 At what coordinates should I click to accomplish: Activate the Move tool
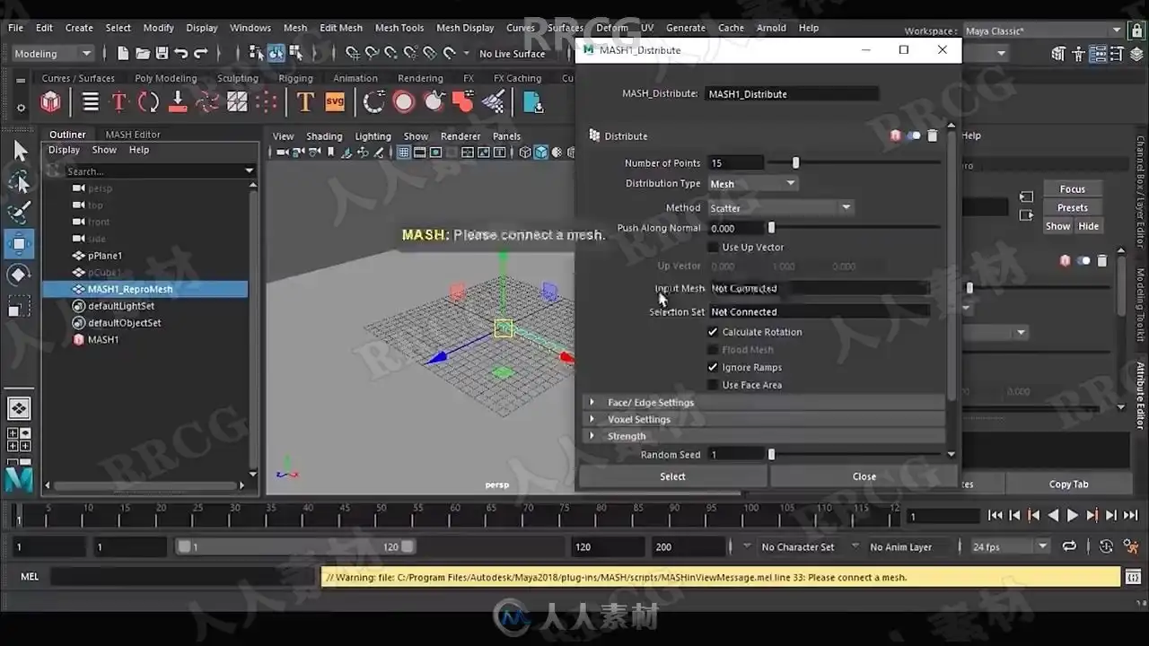click(20, 244)
